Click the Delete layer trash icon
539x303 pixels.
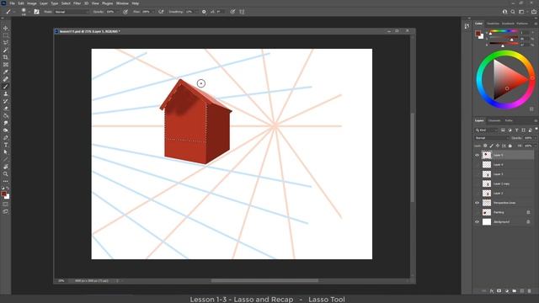(x=530, y=291)
